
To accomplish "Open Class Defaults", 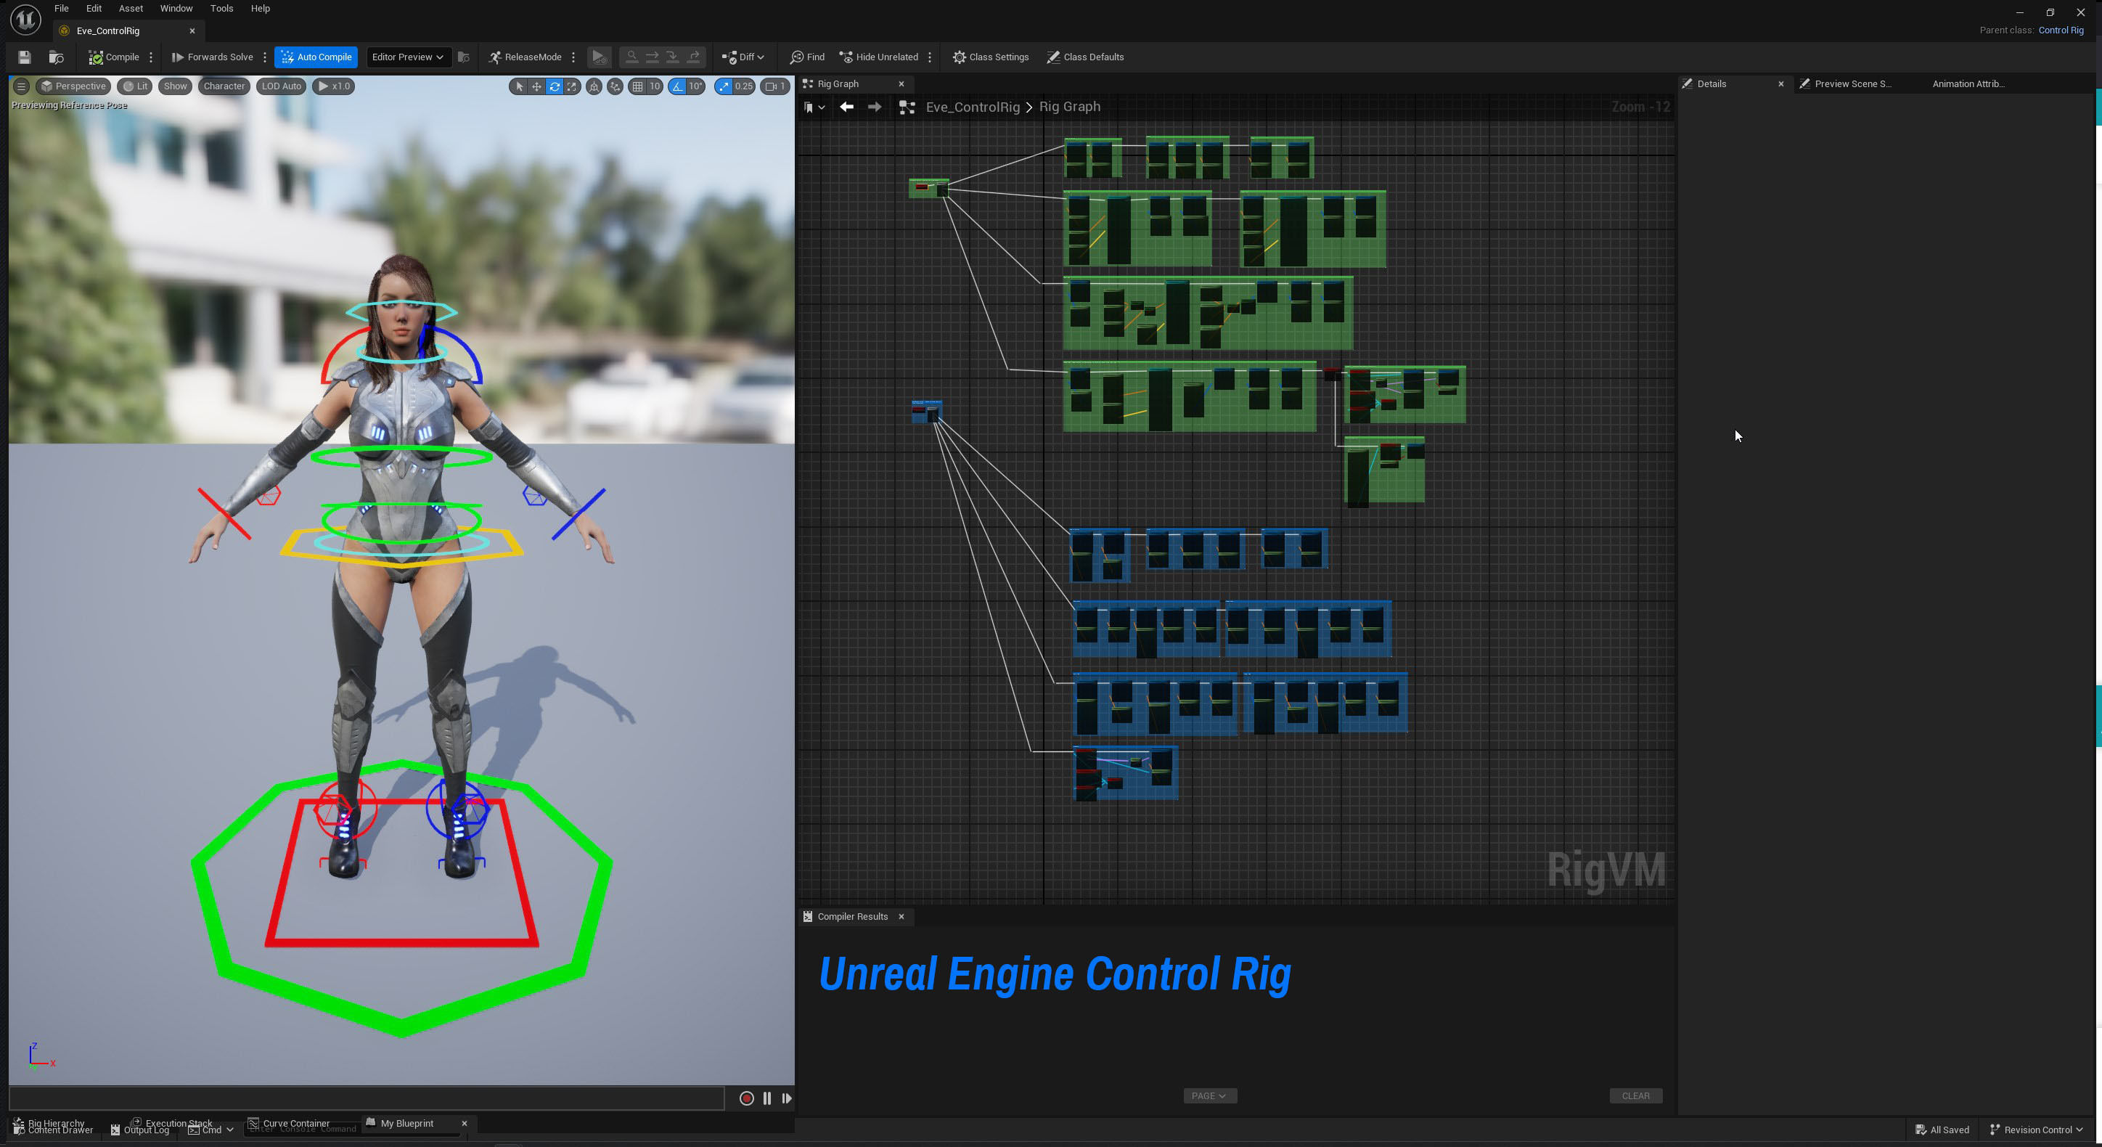I will (1085, 57).
